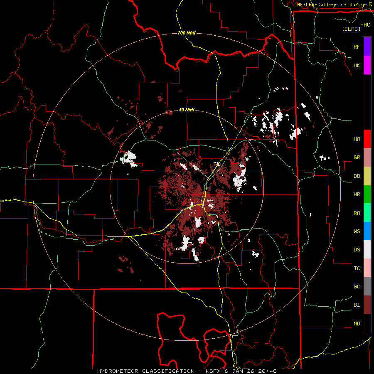Click the magenta UK color swatch in legend

click(367, 65)
